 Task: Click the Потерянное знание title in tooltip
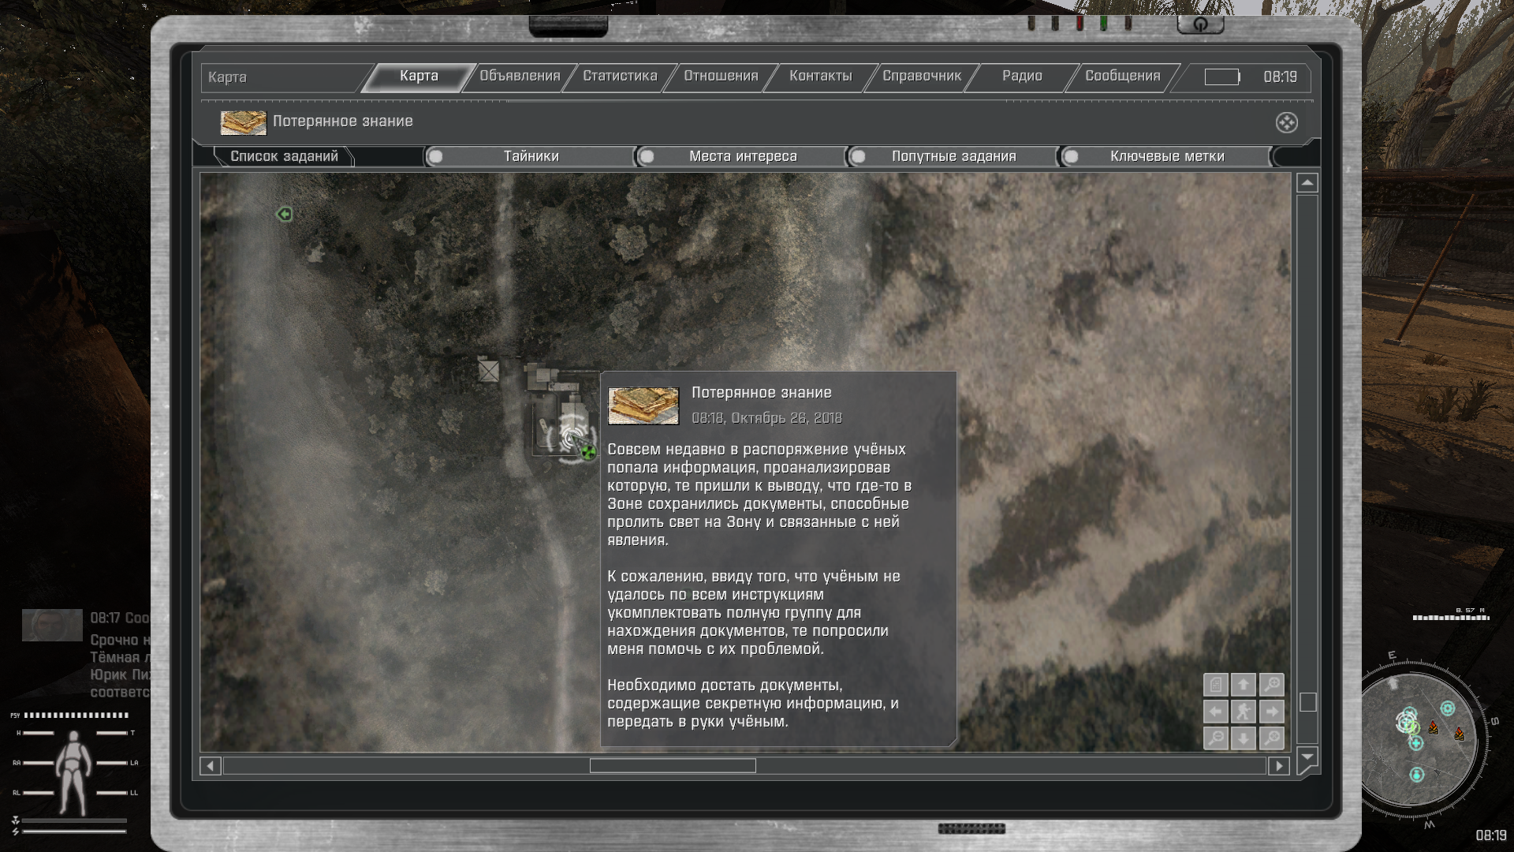(x=762, y=393)
